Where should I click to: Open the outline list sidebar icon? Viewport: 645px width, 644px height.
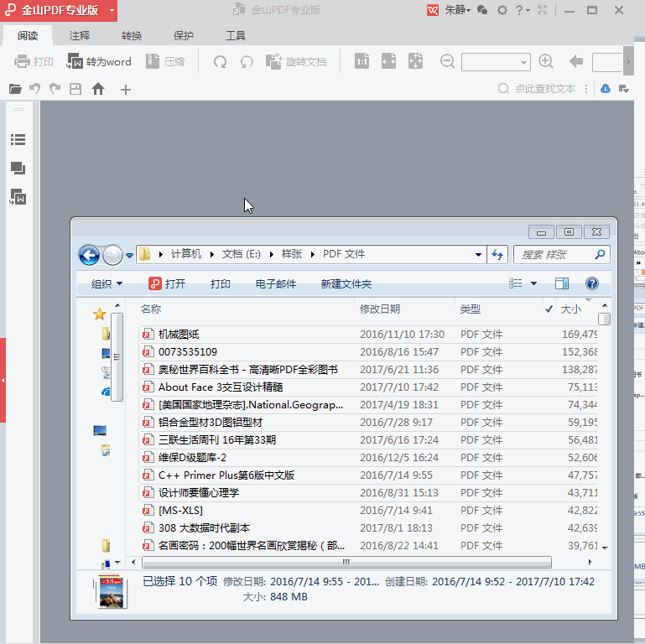tap(18, 140)
